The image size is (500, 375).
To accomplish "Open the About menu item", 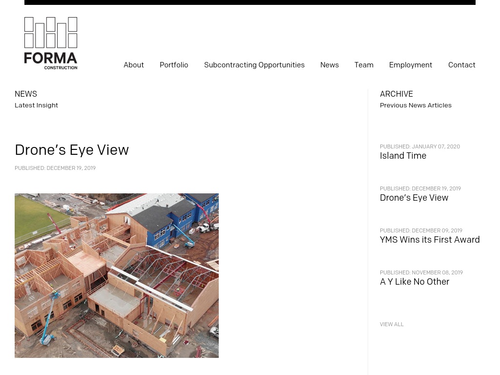I will [134, 65].
